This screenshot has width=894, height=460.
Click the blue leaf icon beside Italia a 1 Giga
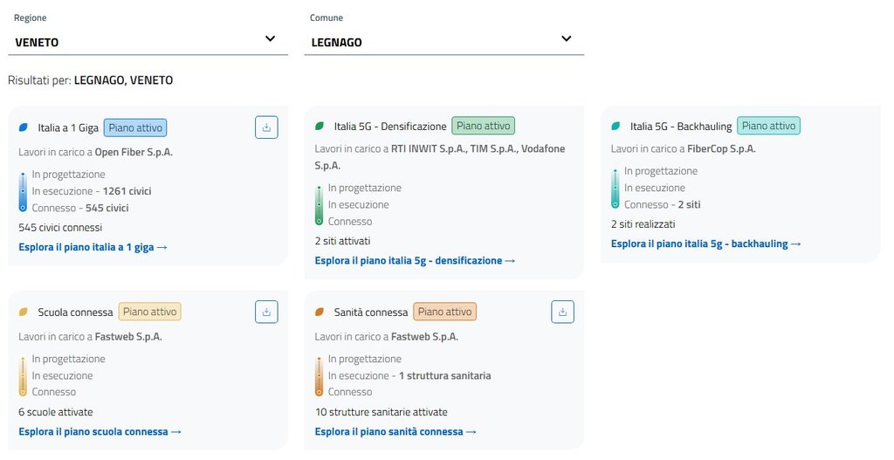[x=24, y=127]
